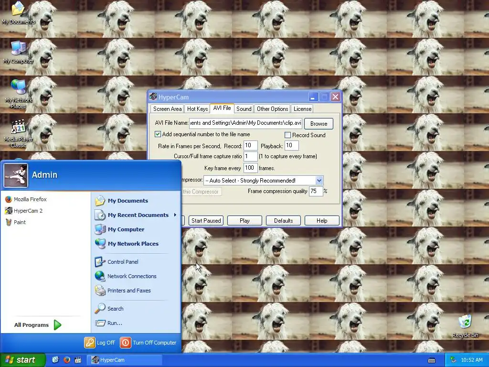Click the Browse button
The image size is (489, 367).
click(x=319, y=124)
